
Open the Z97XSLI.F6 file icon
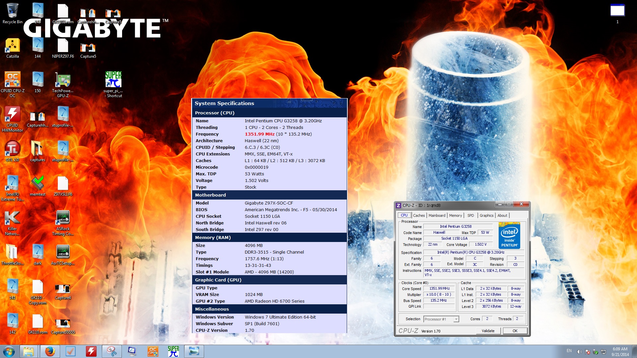tap(63, 186)
